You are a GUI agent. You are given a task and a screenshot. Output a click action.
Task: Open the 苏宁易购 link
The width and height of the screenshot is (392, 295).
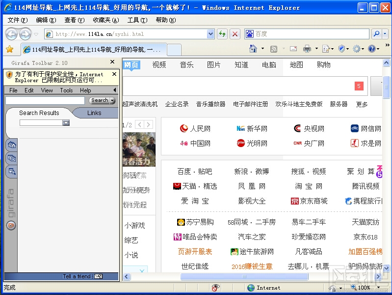point(195,222)
